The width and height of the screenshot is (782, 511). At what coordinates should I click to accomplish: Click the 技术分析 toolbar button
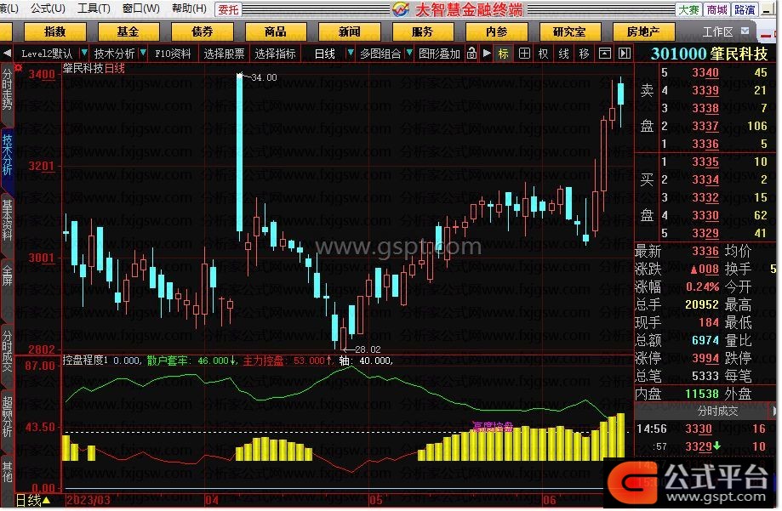(x=115, y=54)
